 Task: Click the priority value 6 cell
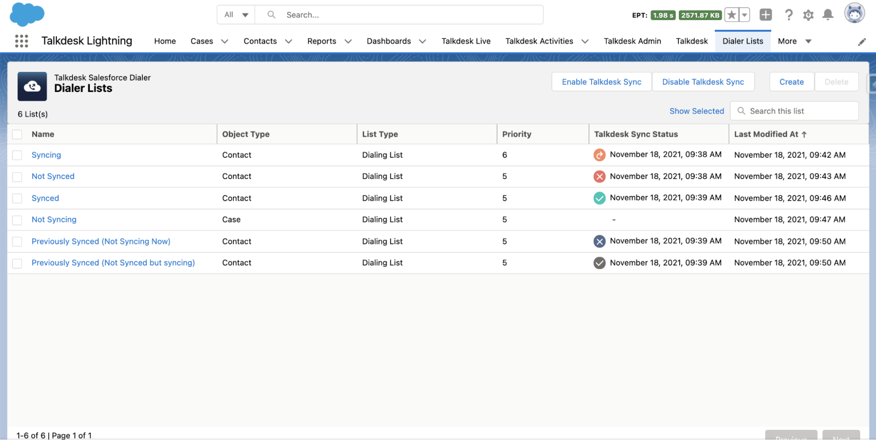[x=504, y=155]
